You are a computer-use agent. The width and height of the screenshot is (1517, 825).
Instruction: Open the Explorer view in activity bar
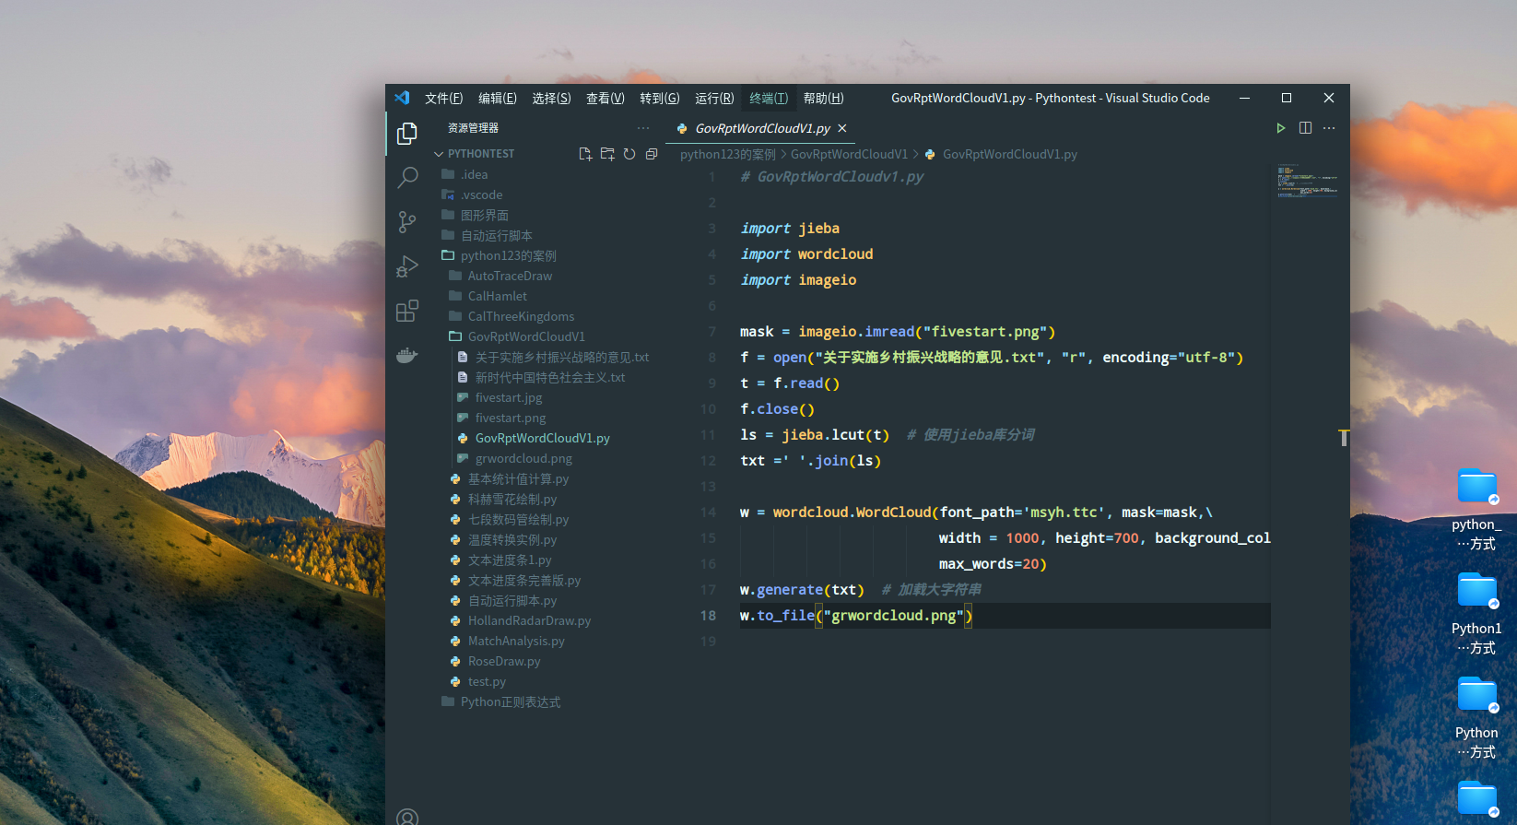(406, 134)
